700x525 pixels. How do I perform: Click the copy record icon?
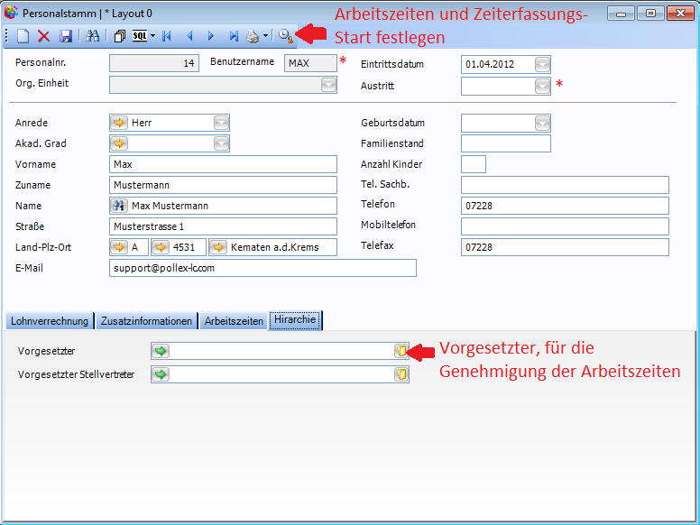point(120,36)
